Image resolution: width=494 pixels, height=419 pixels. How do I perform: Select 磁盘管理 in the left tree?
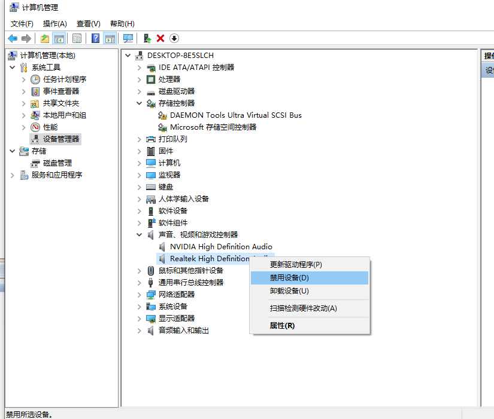(57, 163)
